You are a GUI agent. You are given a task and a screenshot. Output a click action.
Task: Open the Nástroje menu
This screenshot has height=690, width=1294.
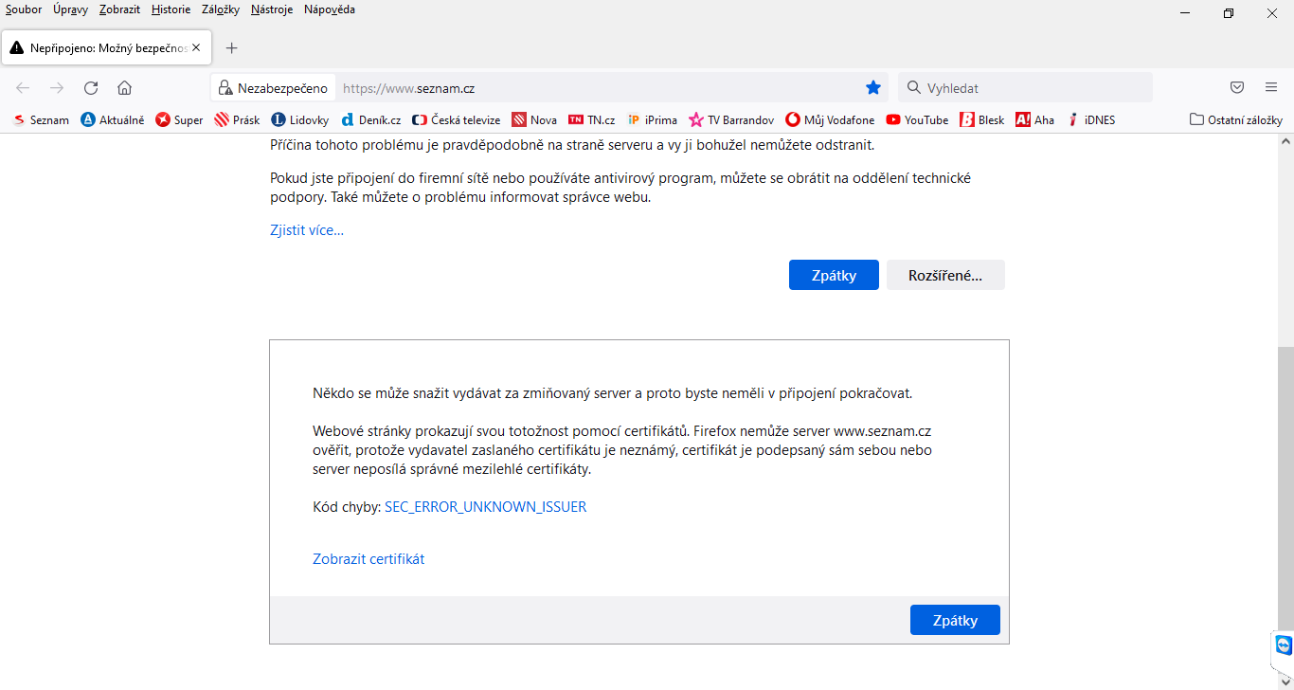(x=272, y=9)
